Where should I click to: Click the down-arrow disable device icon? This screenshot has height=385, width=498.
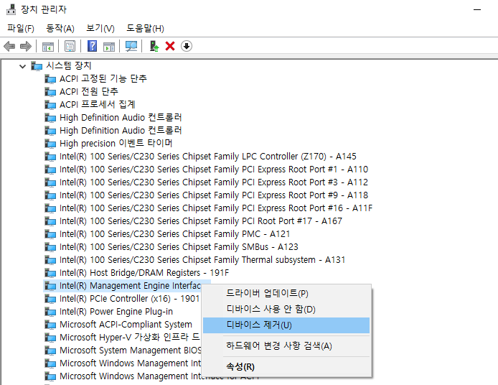(187, 46)
